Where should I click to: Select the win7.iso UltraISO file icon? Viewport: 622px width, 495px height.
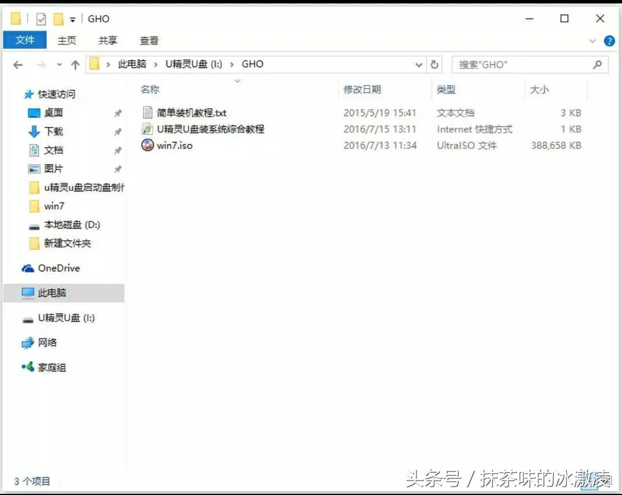pyautogui.click(x=147, y=145)
